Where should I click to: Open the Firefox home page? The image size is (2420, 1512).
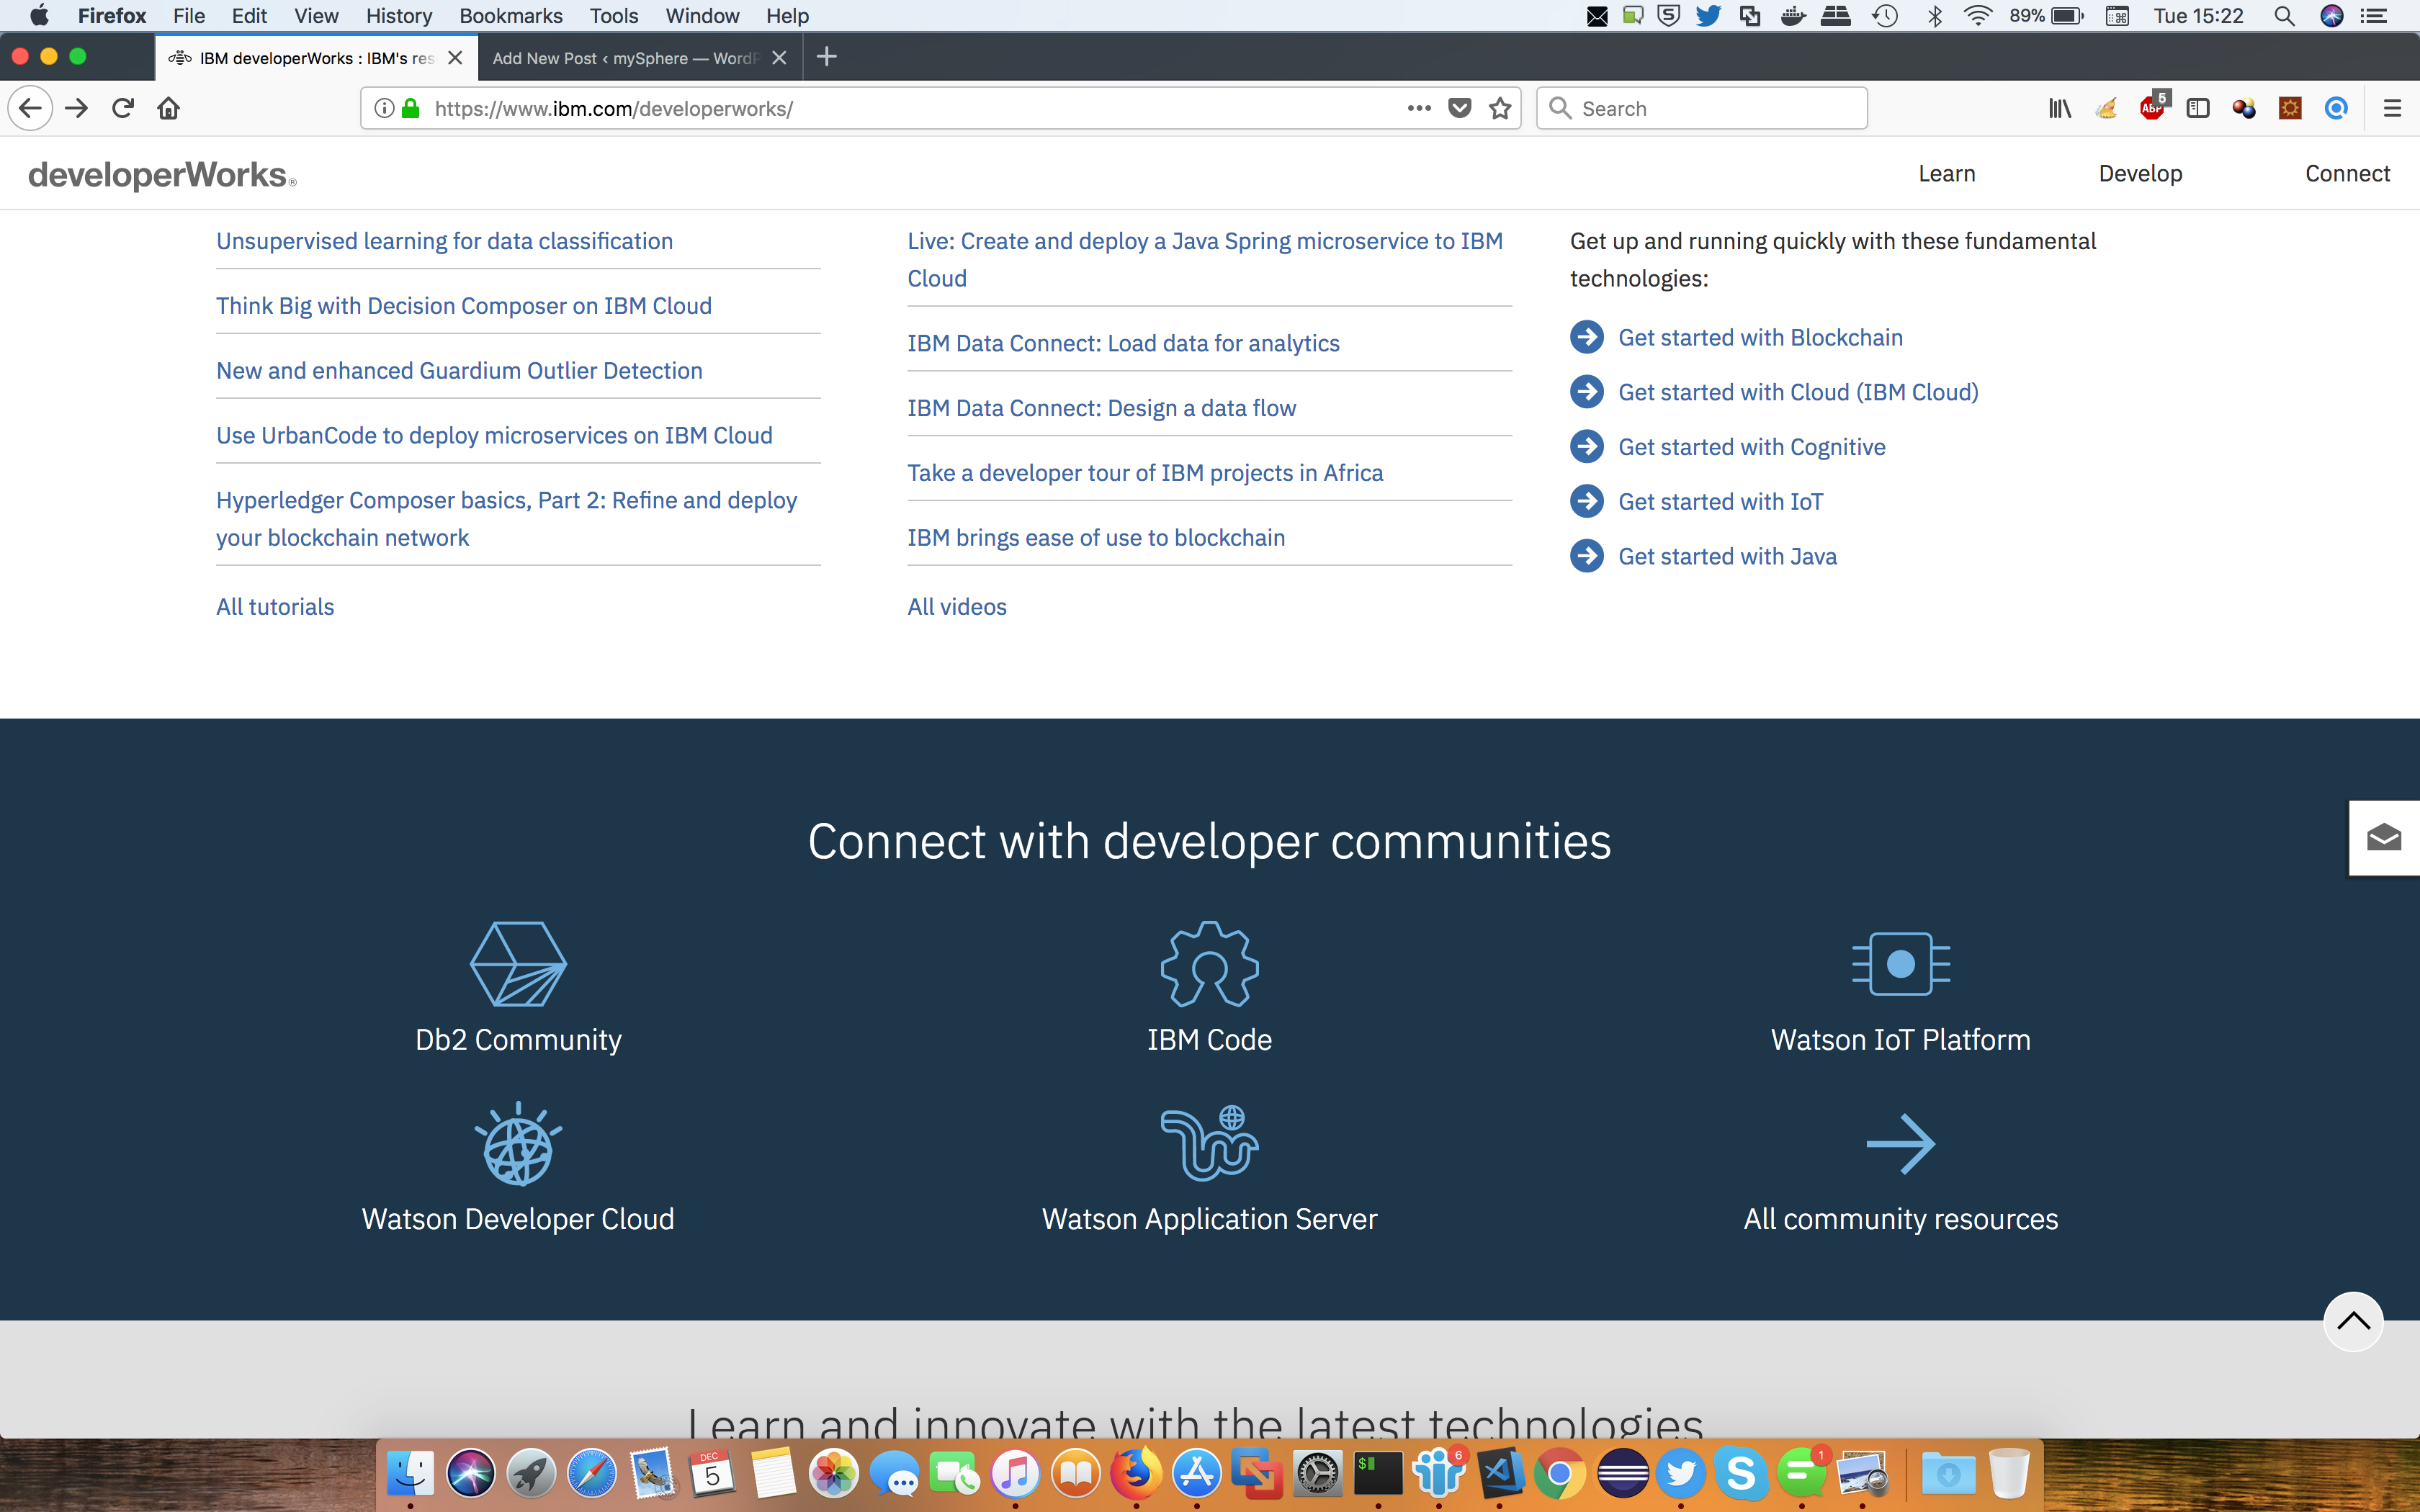coord(169,108)
